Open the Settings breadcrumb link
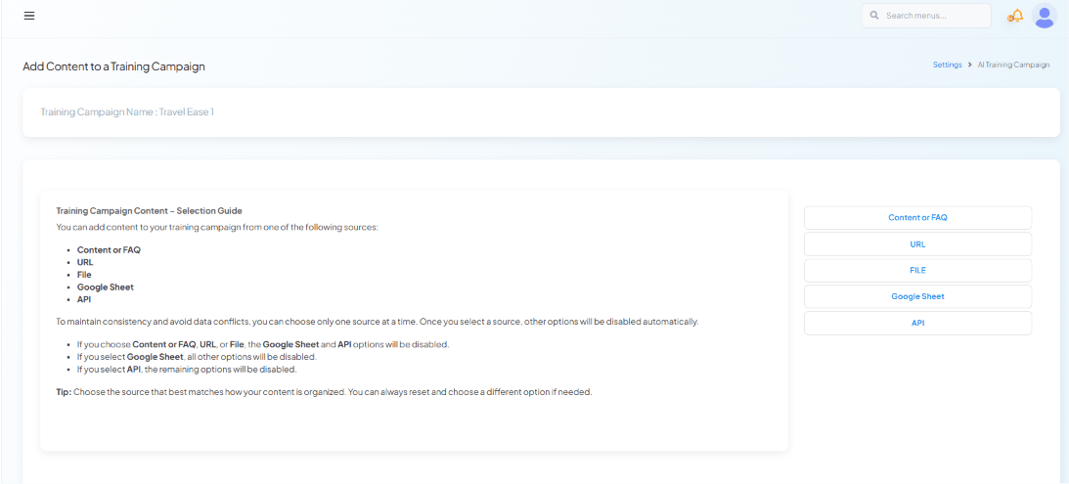Viewport: 1069px width, 484px height. (x=947, y=65)
